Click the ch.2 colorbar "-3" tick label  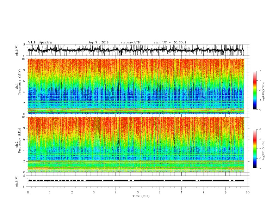[260, 130]
